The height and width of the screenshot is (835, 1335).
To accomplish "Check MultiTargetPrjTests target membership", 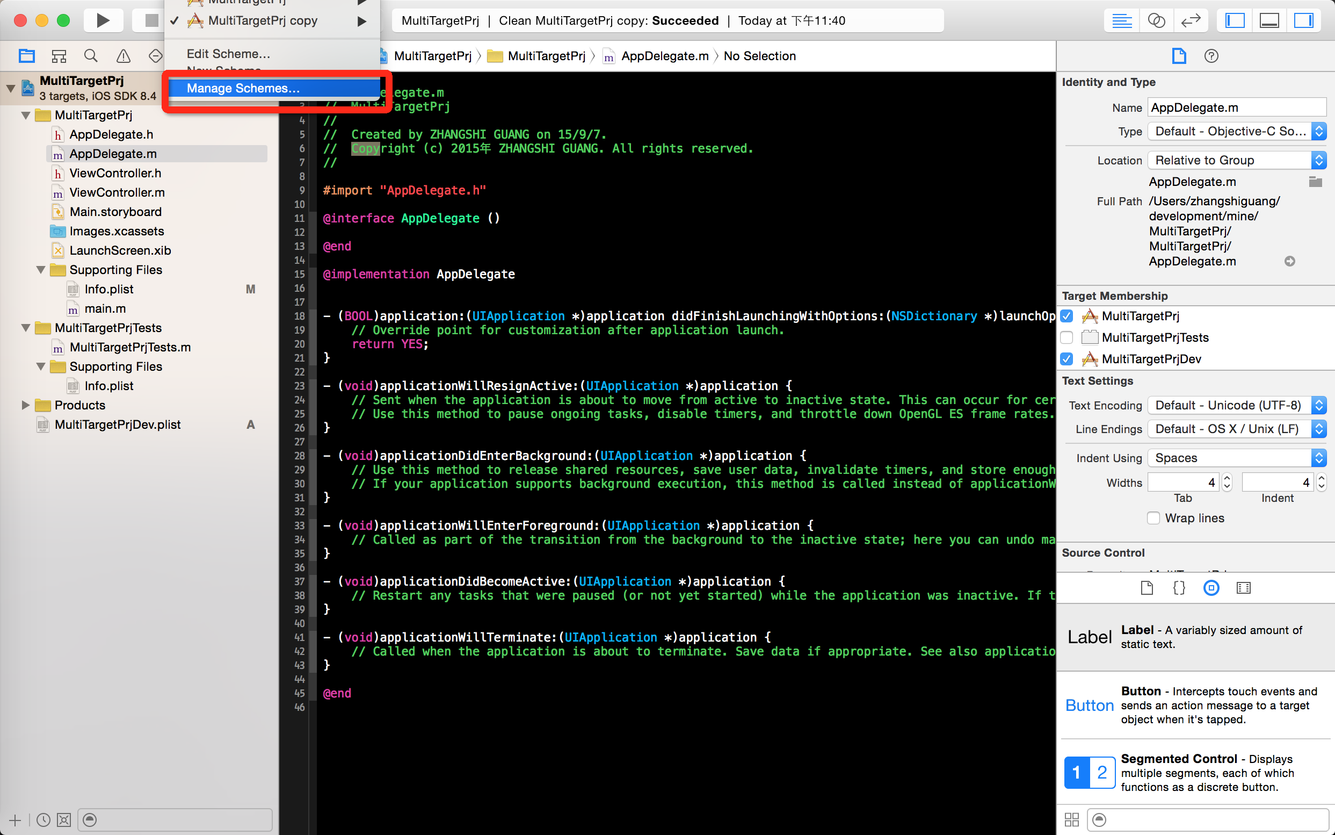I will pos(1067,337).
